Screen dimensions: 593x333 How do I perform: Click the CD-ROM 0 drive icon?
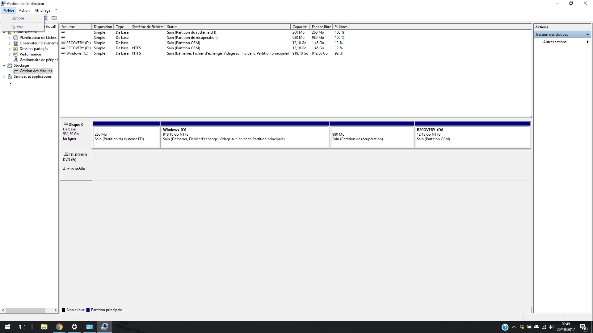click(66, 154)
